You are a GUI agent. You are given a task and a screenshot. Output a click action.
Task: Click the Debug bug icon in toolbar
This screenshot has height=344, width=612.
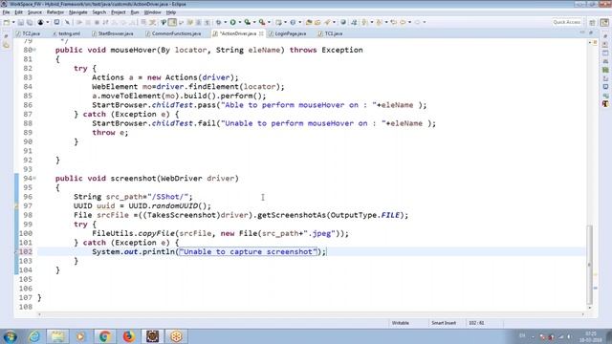point(219,22)
